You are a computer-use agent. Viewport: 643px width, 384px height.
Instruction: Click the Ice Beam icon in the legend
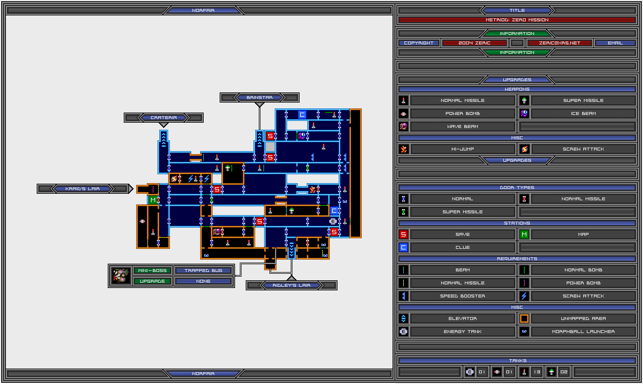[x=524, y=114]
